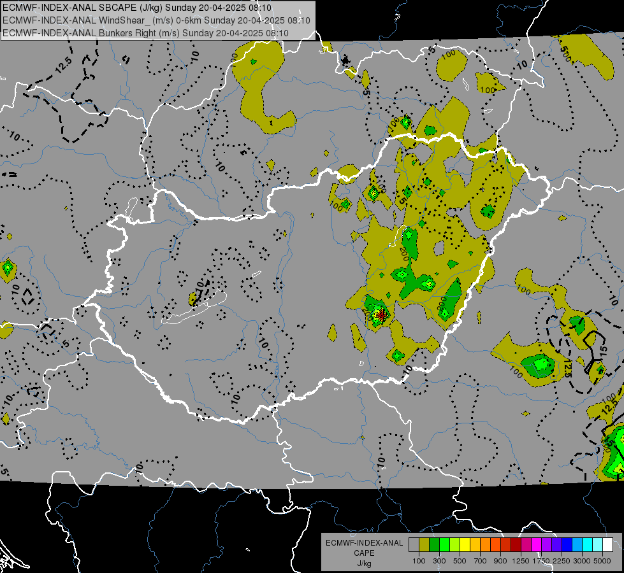Click the legend value 2250

coord(562,561)
